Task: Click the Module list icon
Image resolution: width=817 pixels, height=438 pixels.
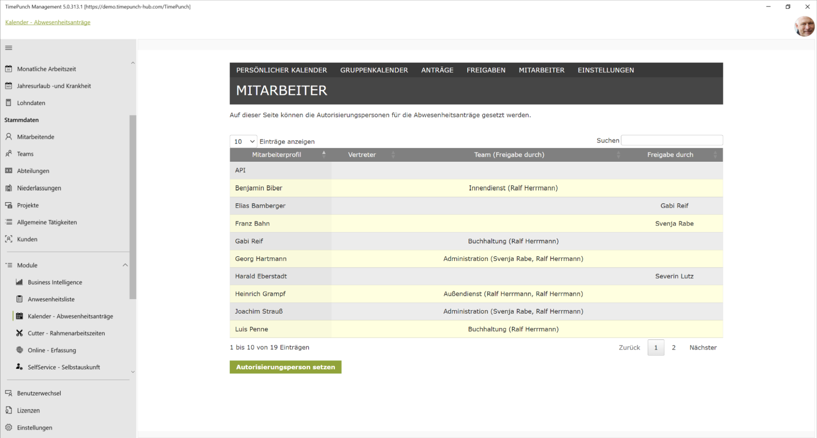Action: [8, 265]
